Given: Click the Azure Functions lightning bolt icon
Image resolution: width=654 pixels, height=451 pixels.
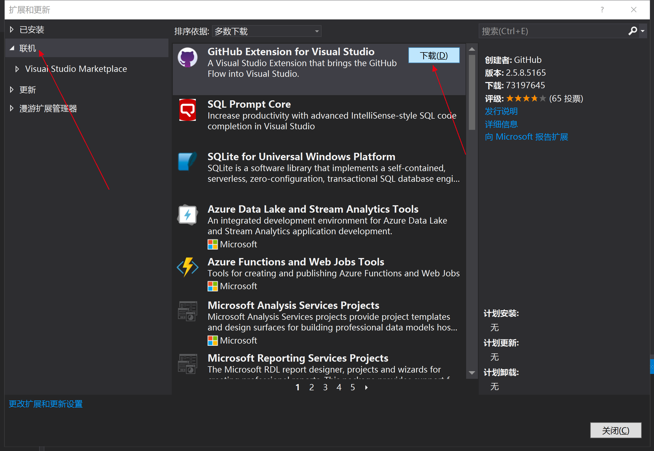Looking at the screenshot, I should pyautogui.click(x=187, y=267).
